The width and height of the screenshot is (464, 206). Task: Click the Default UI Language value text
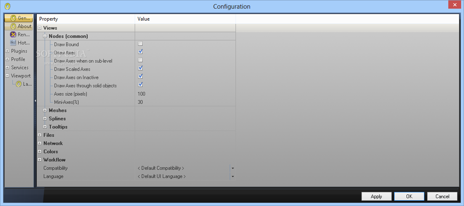click(x=162, y=176)
